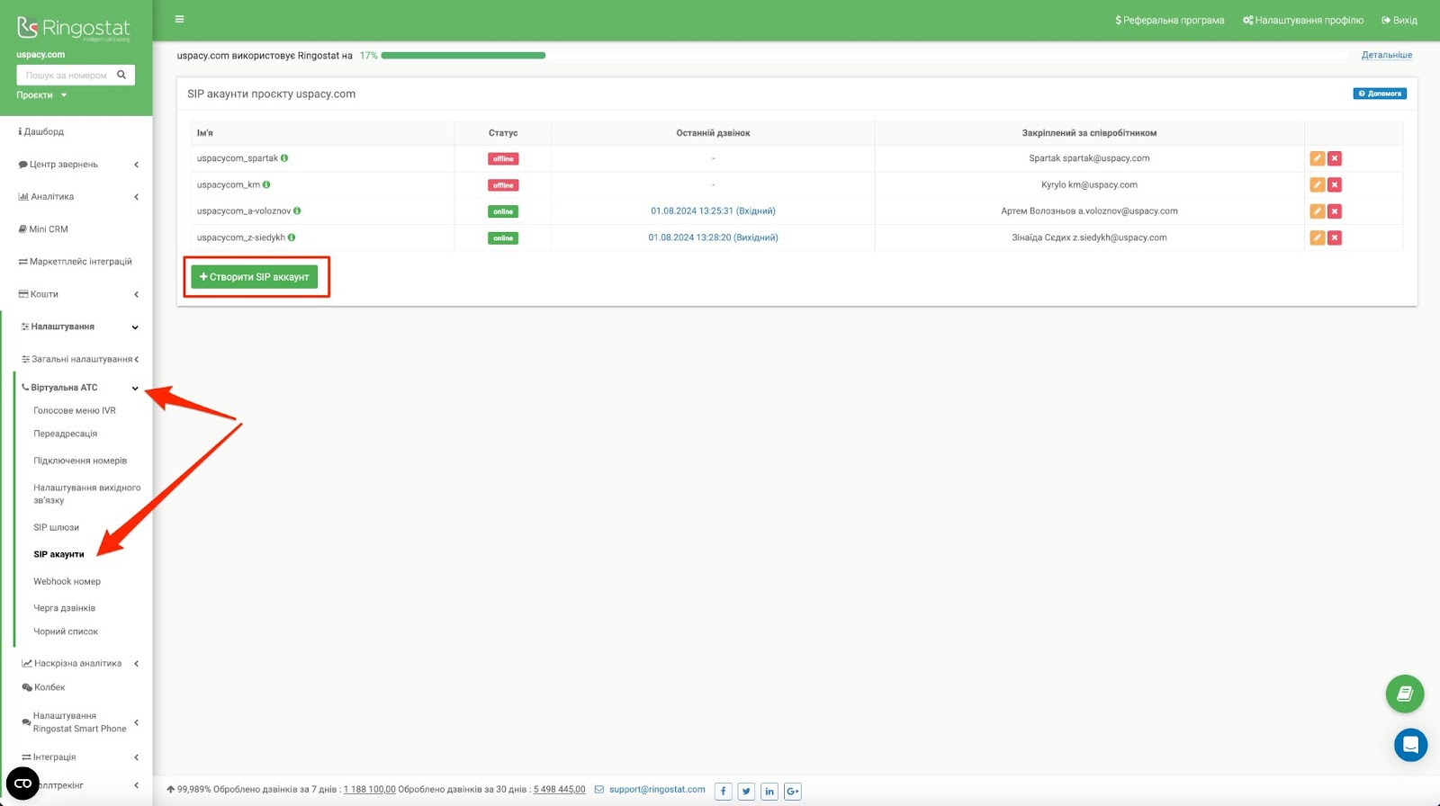
Task: Expand Аналітика menu
Action: coord(78,197)
